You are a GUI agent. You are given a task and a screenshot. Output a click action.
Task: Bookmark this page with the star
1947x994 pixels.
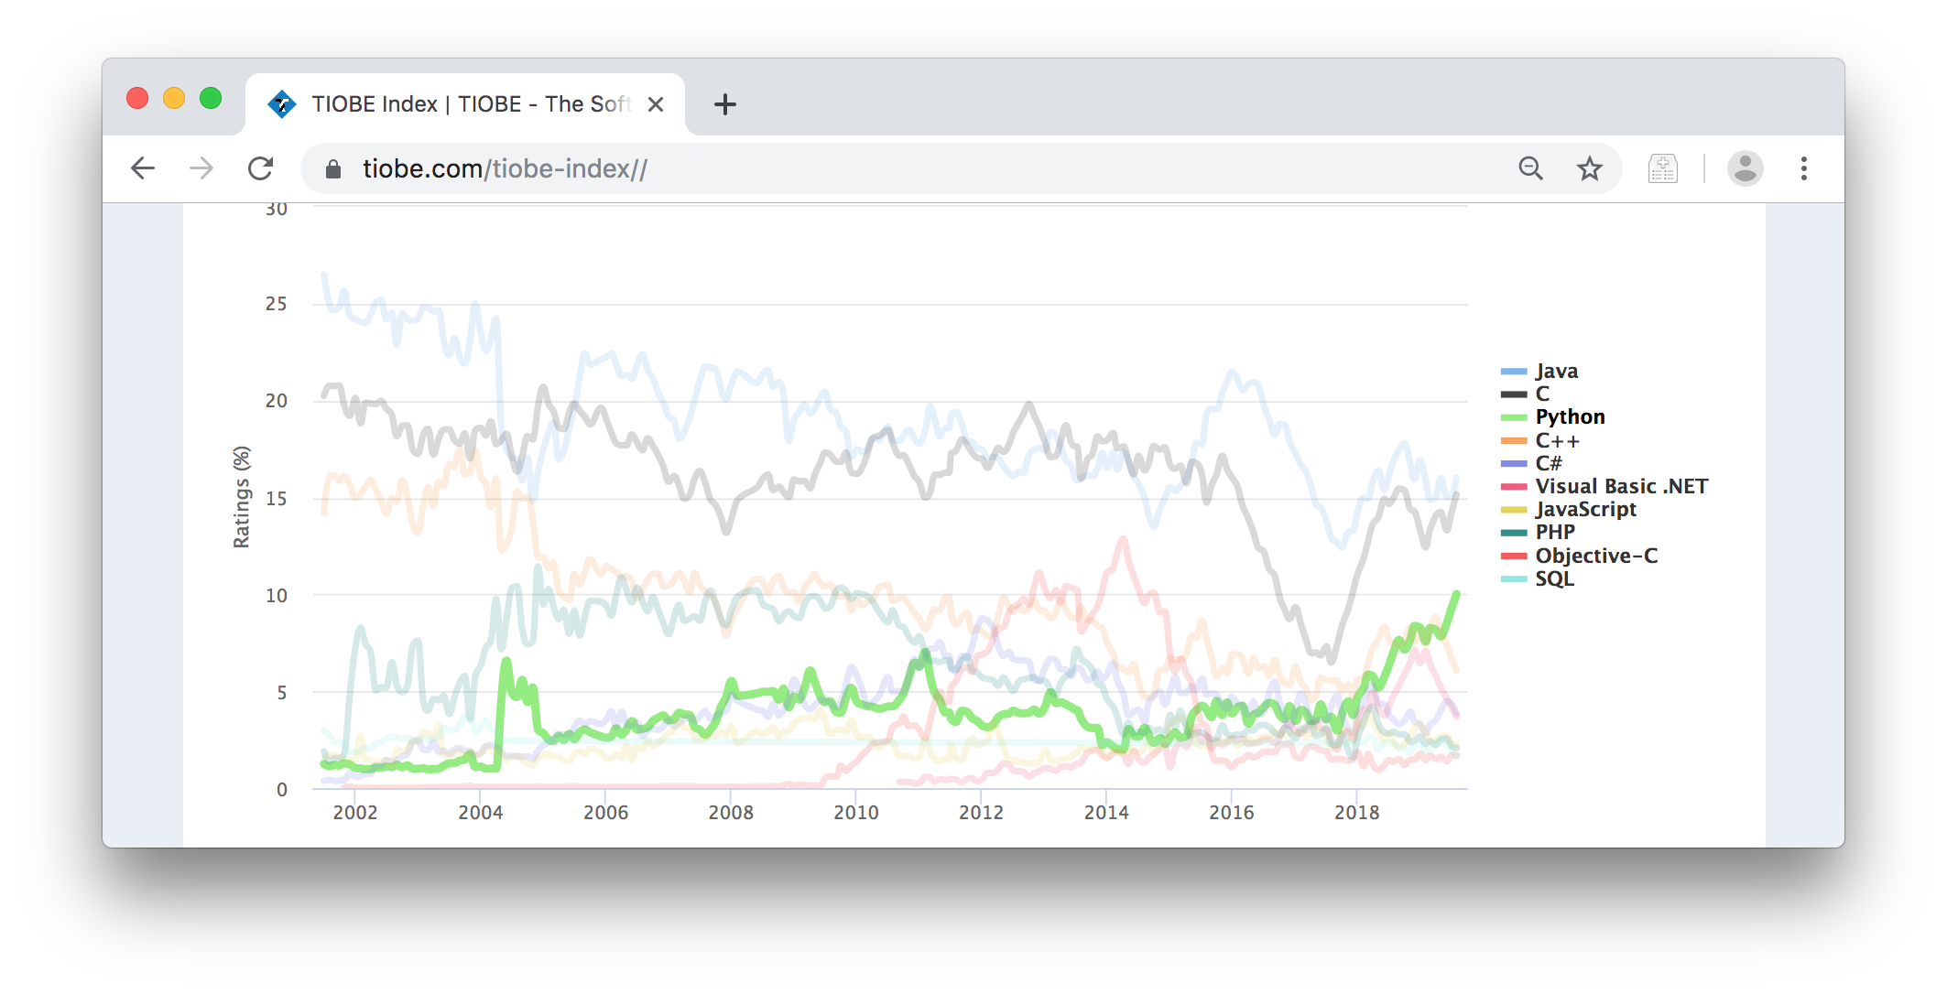pos(1590,168)
